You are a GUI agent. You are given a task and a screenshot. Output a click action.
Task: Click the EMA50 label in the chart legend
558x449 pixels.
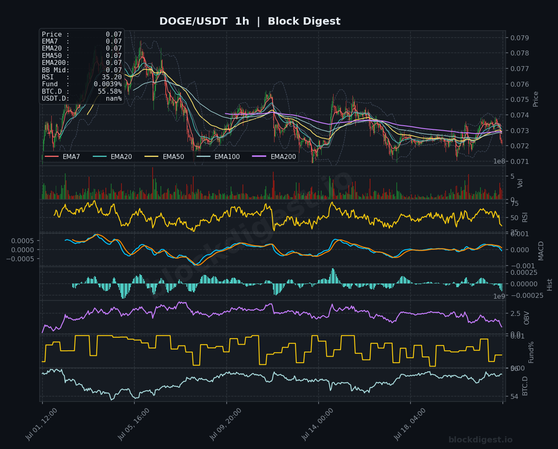coord(174,157)
